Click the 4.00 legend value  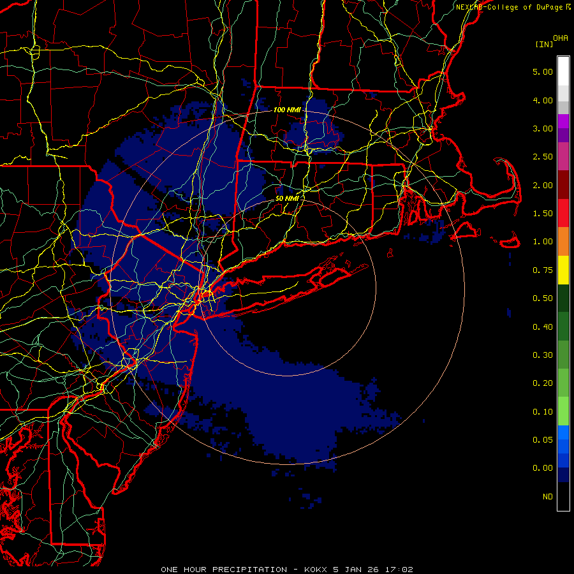point(543,100)
